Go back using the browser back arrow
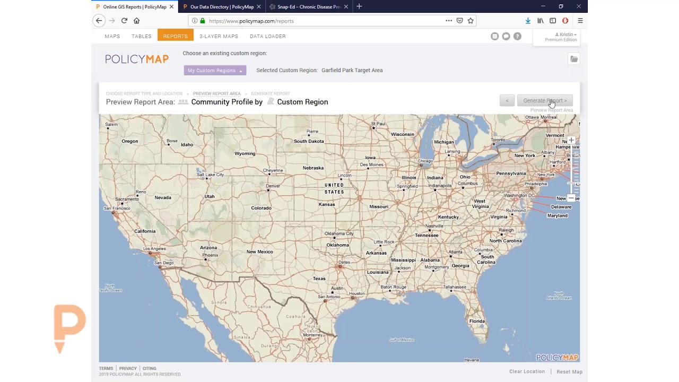The width and height of the screenshot is (679, 382). (99, 21)
